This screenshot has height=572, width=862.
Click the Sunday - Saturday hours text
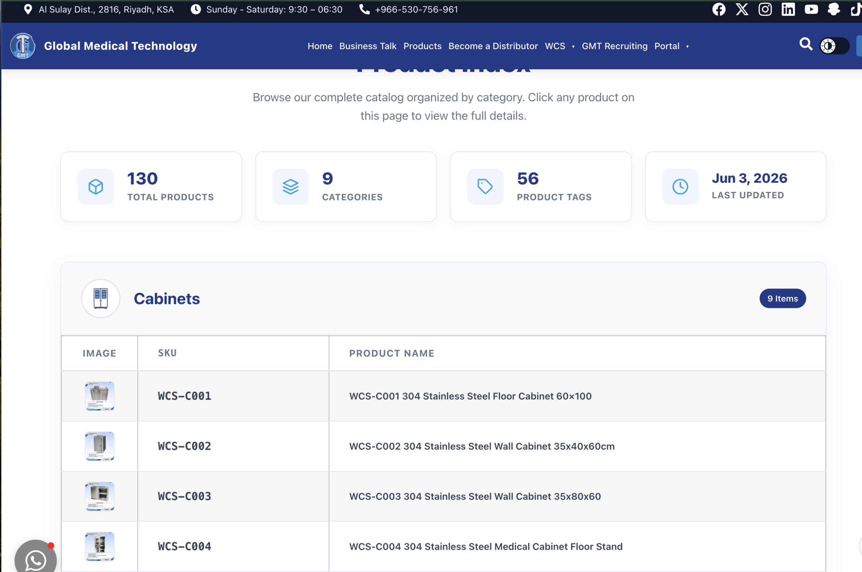pyautogui.click(x=274, y=9)
